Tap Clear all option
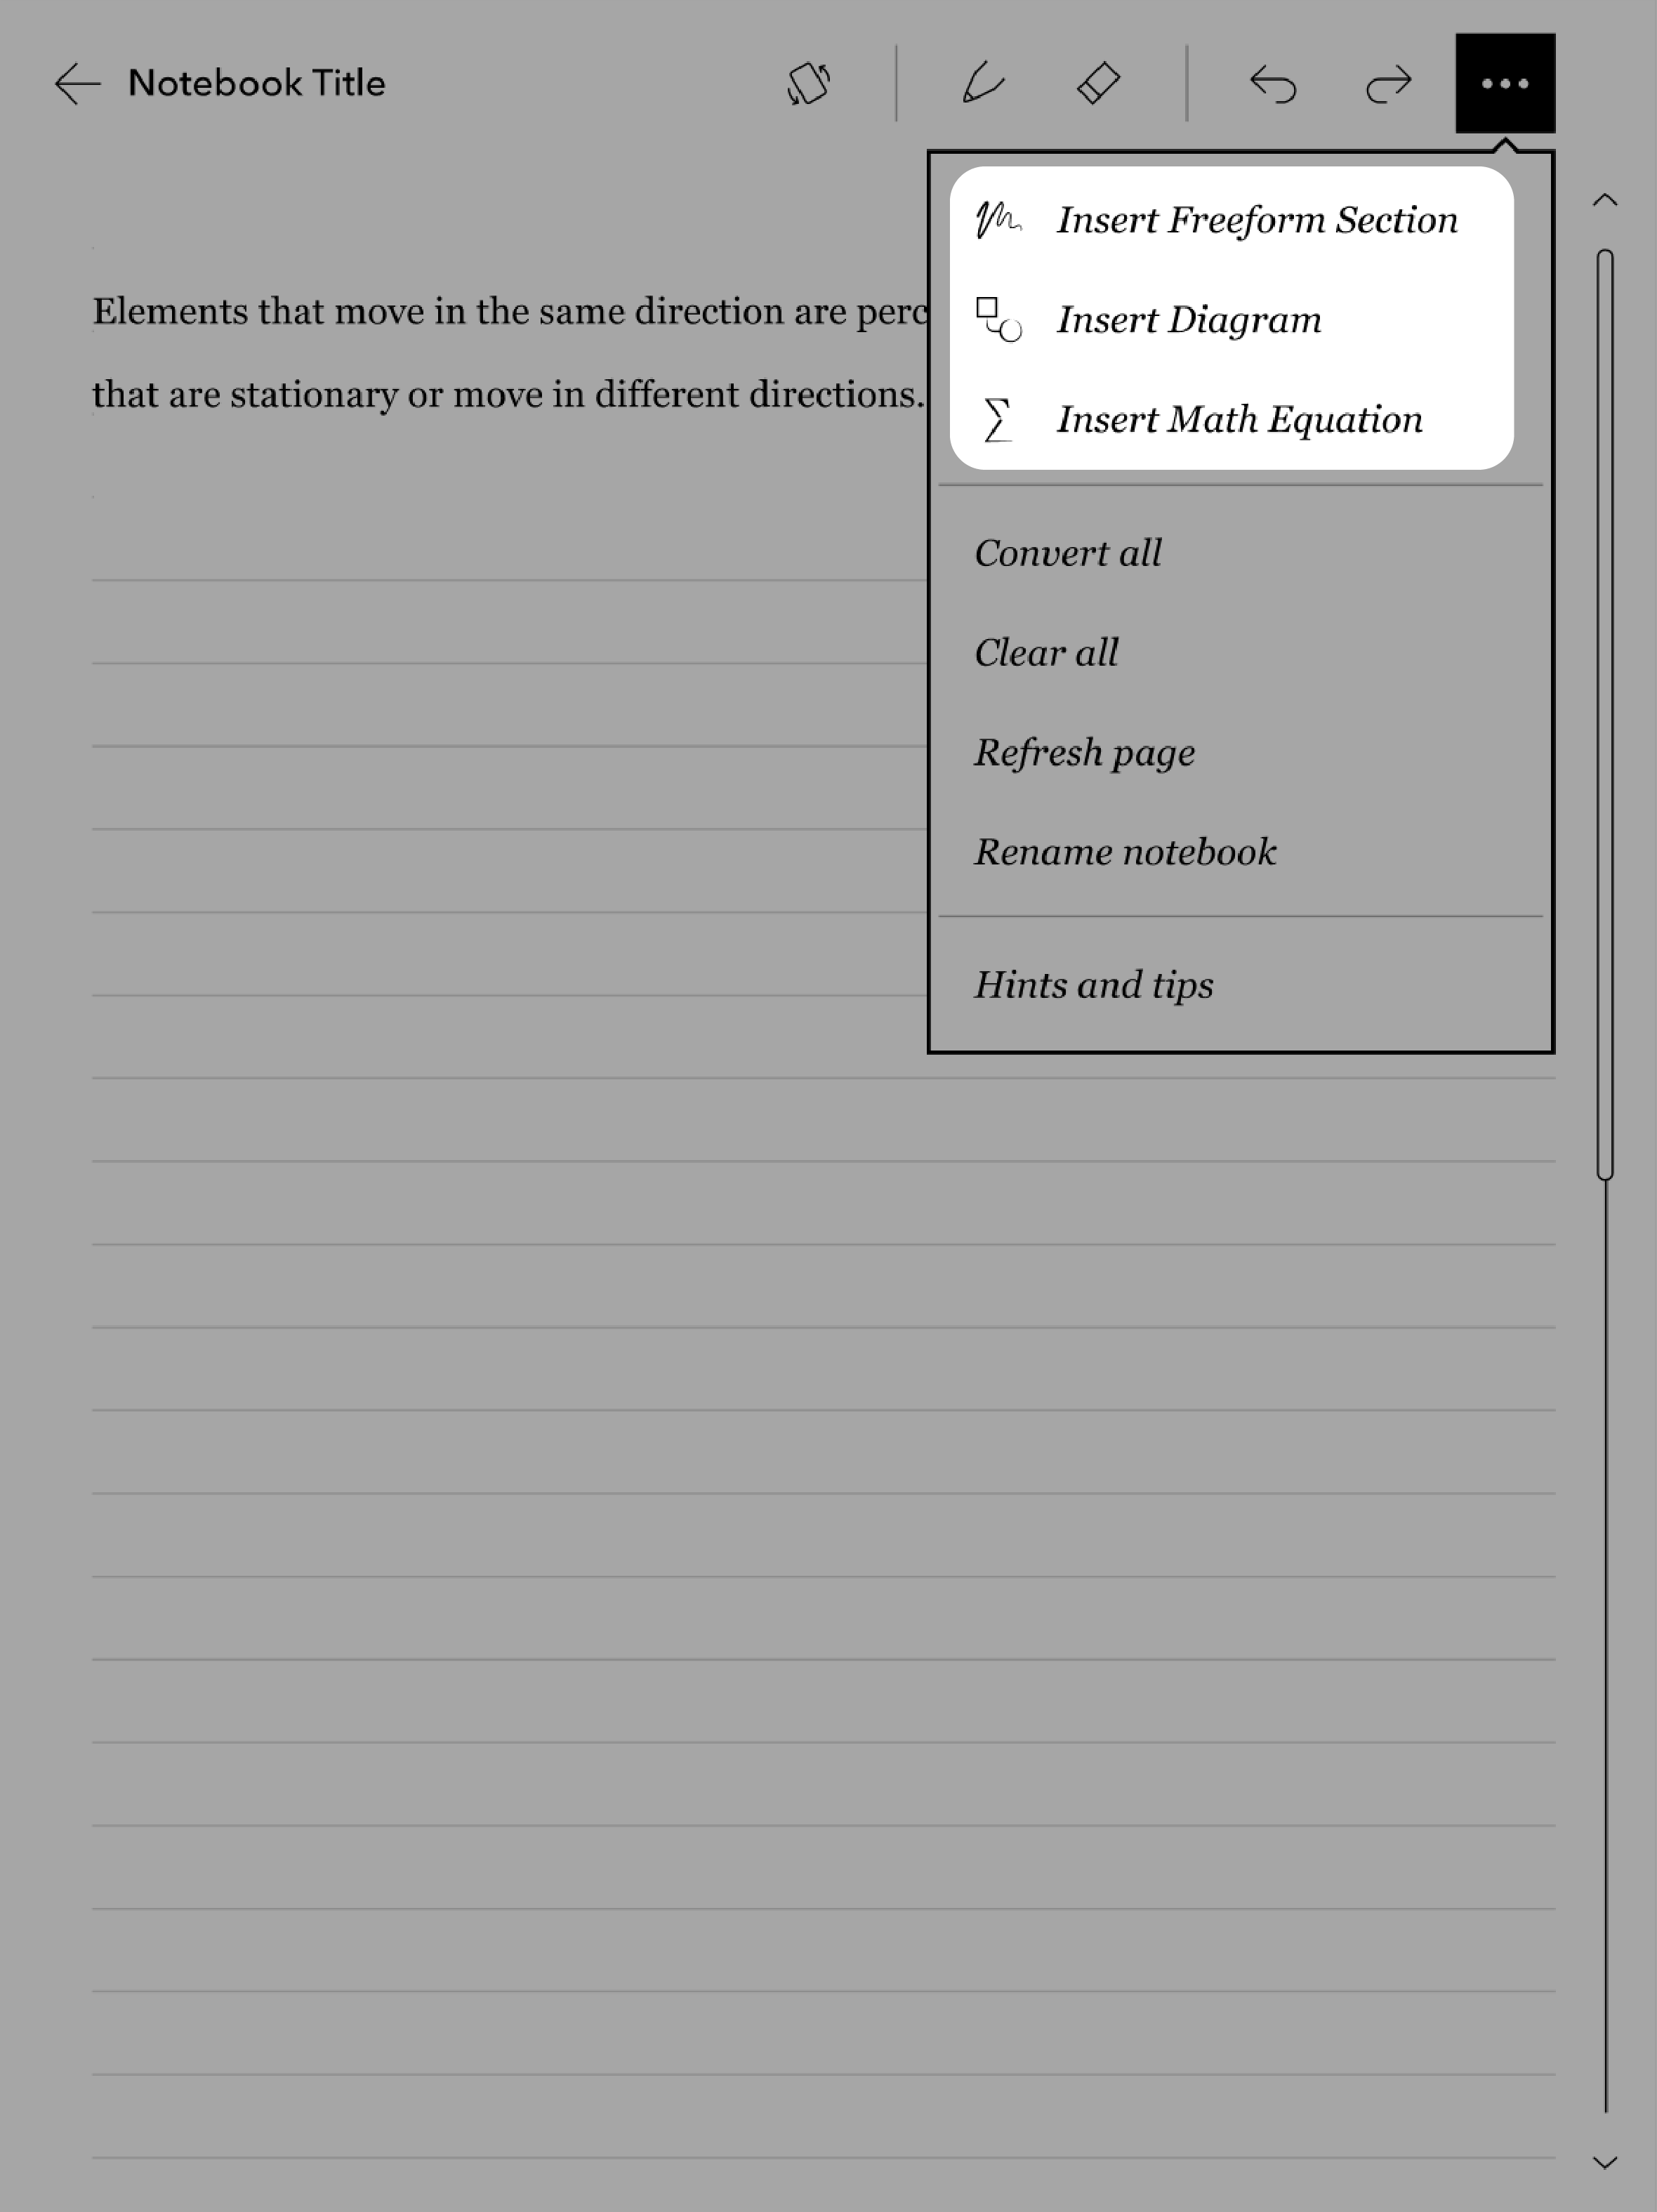Image resolution: width=1657 pixels, height=2212 pixels. pyautogui.click(x=1046, y=652)
